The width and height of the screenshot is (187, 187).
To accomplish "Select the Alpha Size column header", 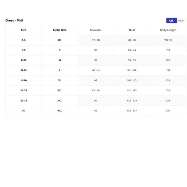I will pyautogui.click(x=60, y=30).
